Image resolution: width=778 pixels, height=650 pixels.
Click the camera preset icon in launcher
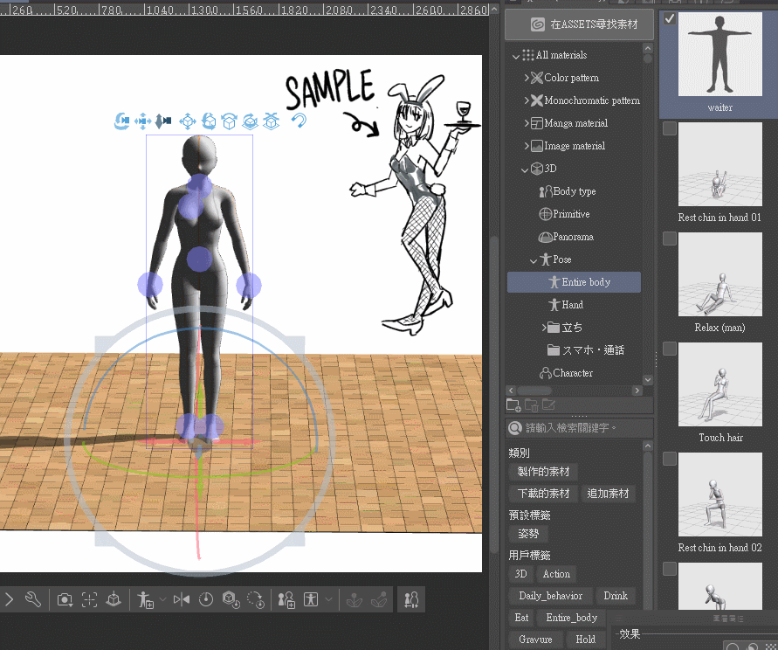coord(65,600)
